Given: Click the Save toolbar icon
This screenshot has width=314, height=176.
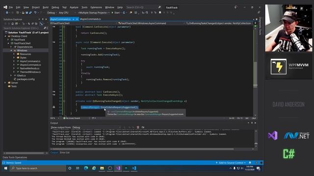Looking at the screenshot, I should (26, 13).
